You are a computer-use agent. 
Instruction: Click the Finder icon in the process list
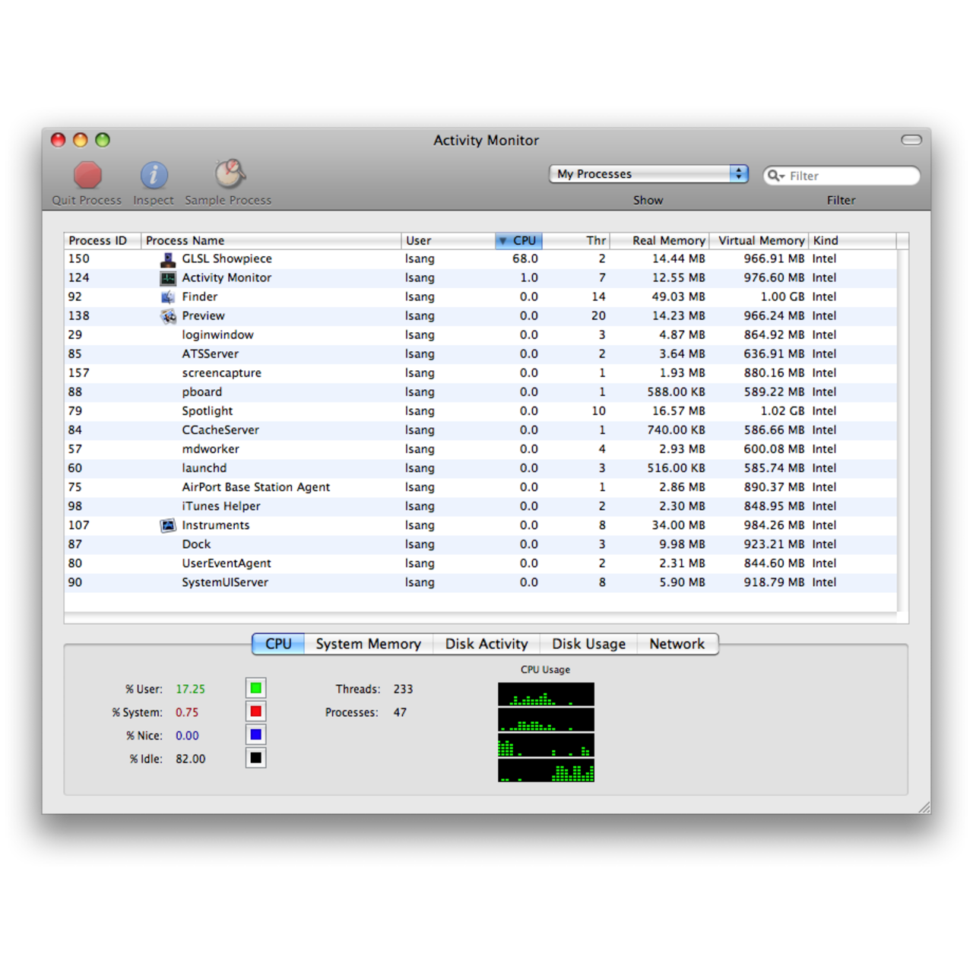168,296
